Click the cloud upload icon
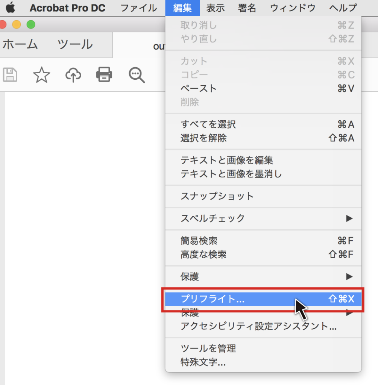The height and width of the screenshot is (385, 378). coord(73,75)
